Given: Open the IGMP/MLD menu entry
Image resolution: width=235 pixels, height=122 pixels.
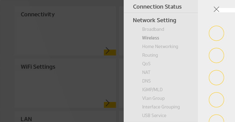Looking at the screenshot, I should (x=152, y=90).
